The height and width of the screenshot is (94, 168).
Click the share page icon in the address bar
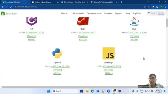coord(145,7)
